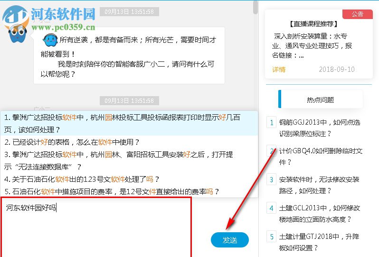This screenshot has height=257, width=379.
Task: Open the 详情 link in the announcement
Action: pos(279,69)
